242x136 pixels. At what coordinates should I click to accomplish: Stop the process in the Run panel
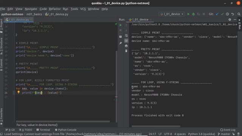tap(121, 30)
